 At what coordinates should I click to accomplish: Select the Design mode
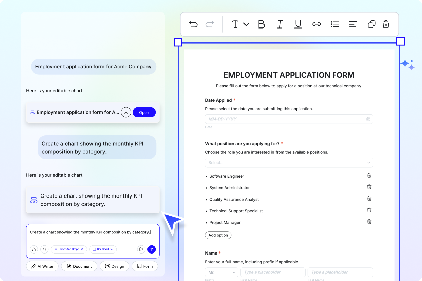tap(115, 266)
